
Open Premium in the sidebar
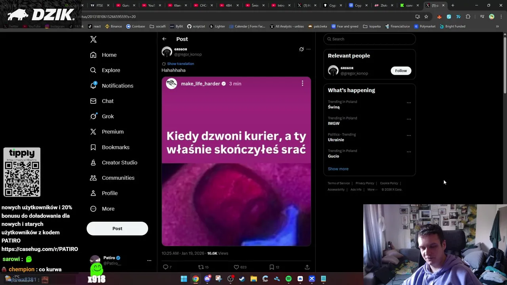pyautogui.click(x=107, y=132)
